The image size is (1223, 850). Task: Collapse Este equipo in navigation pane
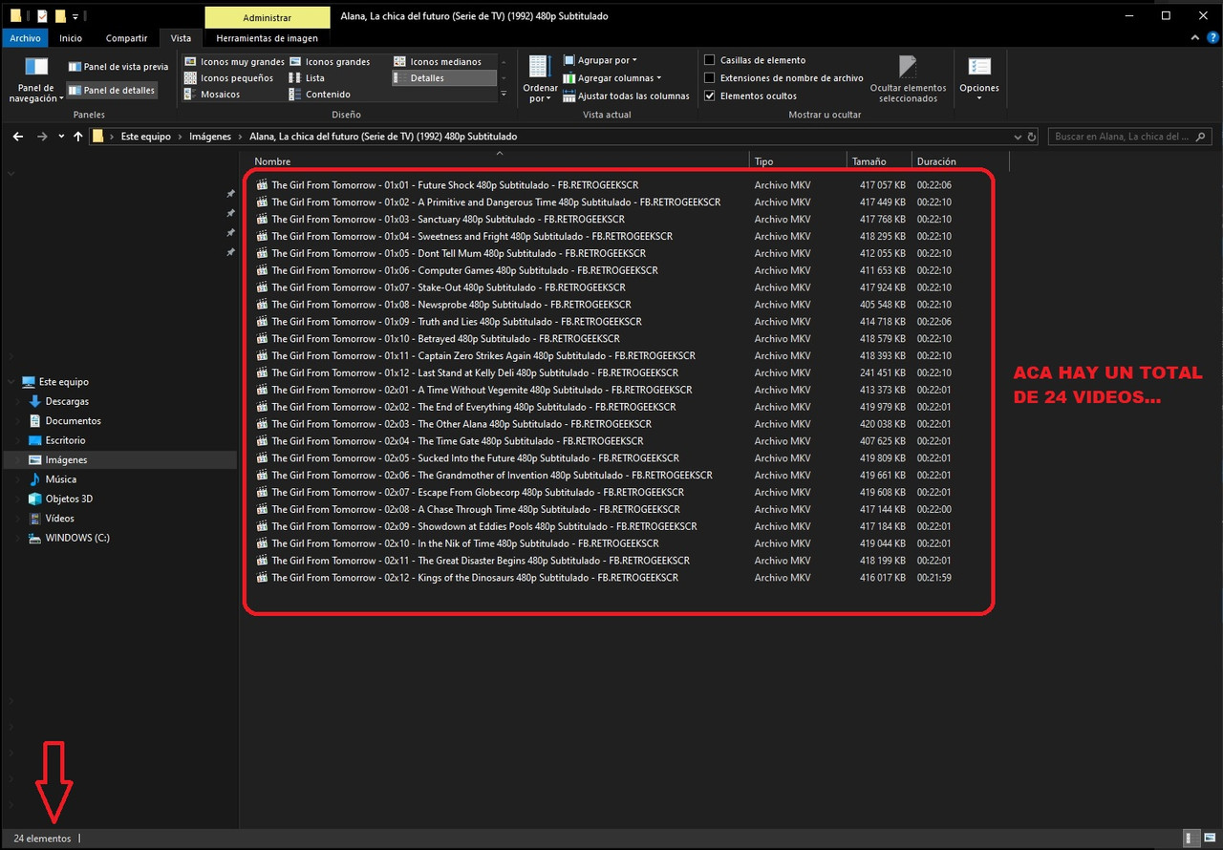coord(11,382)
